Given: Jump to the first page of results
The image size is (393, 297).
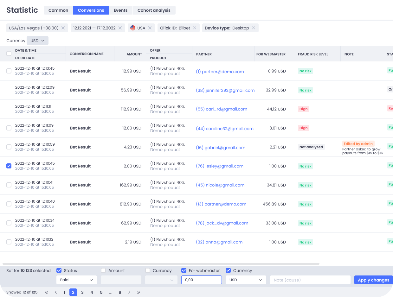Looking at the screenshot, I should [x=47, y=292].
